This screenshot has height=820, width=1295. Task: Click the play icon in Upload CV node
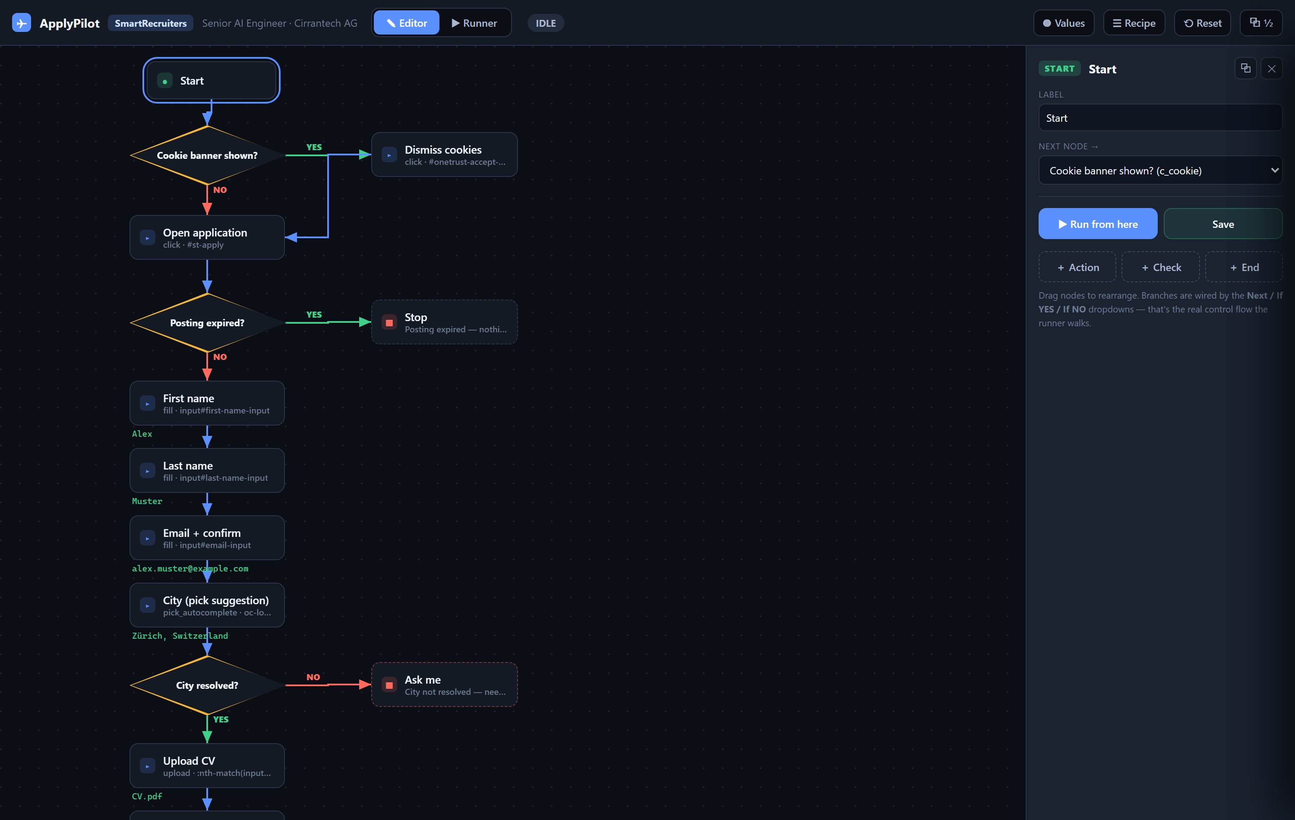pos(147,766)
